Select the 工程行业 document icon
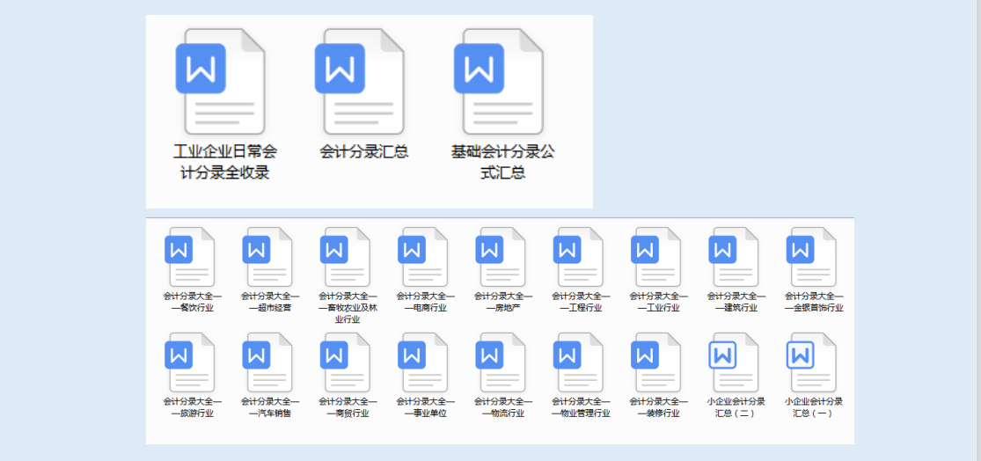 pyautogui.click(x=579, y=257)
